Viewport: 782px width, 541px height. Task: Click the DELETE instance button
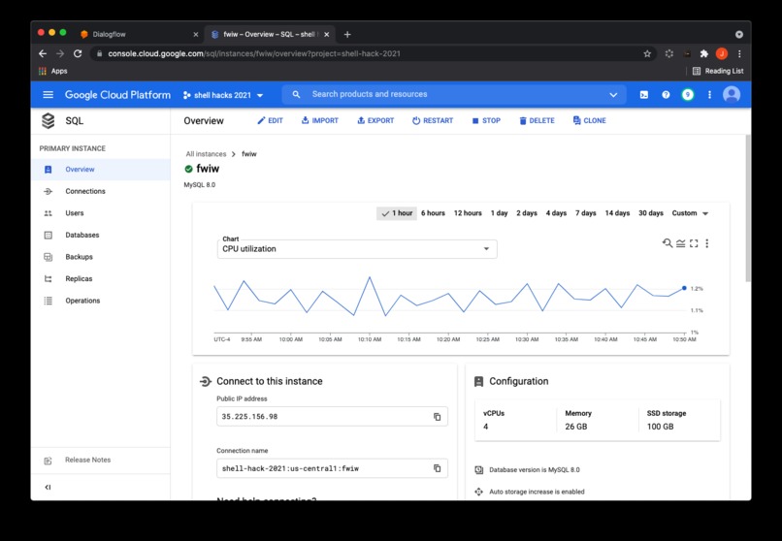(x=537, y=120)
